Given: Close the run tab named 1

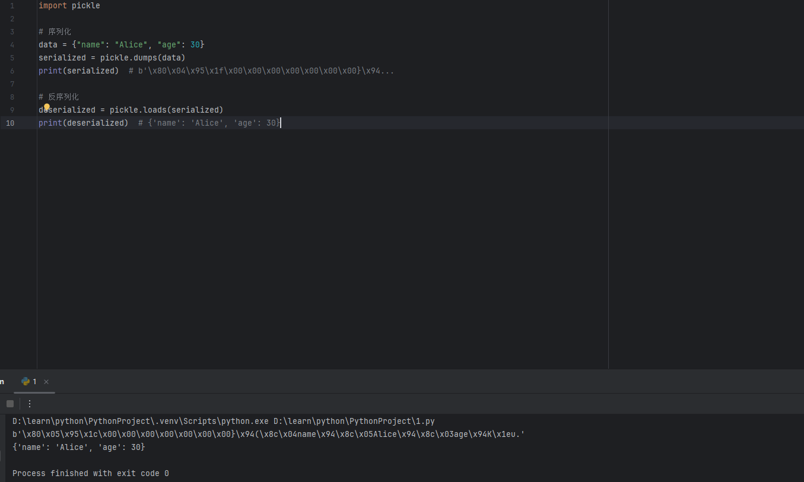Looking at the screenshot, I should [x=46, y=382].
